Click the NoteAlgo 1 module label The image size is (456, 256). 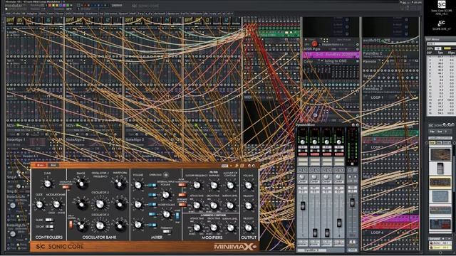point(16,139)
